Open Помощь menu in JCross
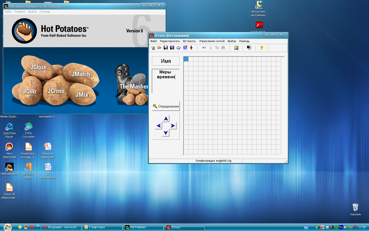This screenshot has height=231, width=369. pyautogui.click(x=244, y=41)
